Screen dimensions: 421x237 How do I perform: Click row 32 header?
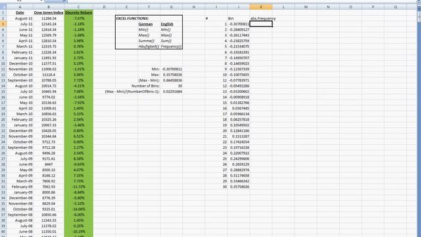(3, 186)
